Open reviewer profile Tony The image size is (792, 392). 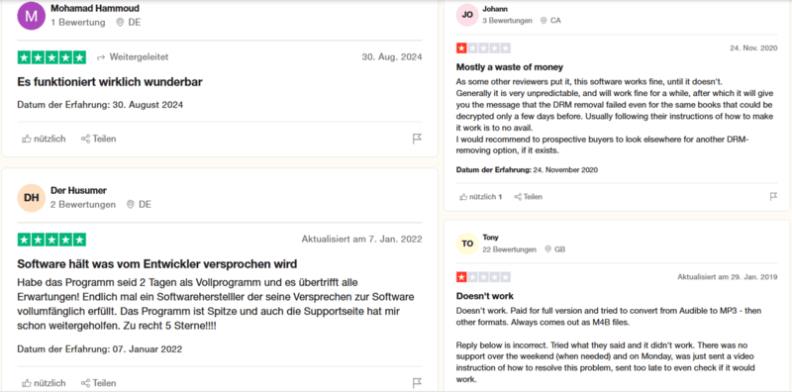click(490, 237)
